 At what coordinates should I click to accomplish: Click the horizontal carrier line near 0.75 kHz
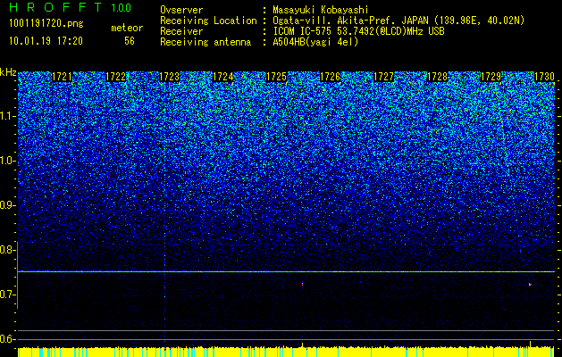pyautogui.click(x=287, y=272)
